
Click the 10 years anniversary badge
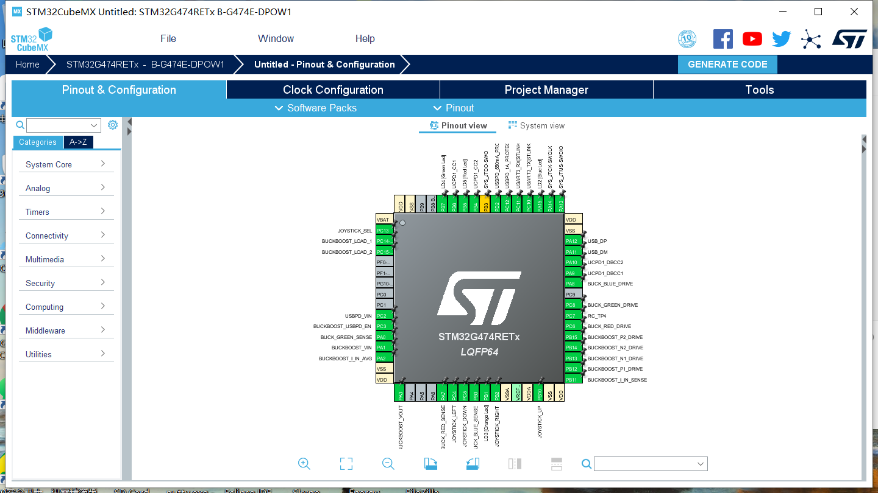(687, 39)
